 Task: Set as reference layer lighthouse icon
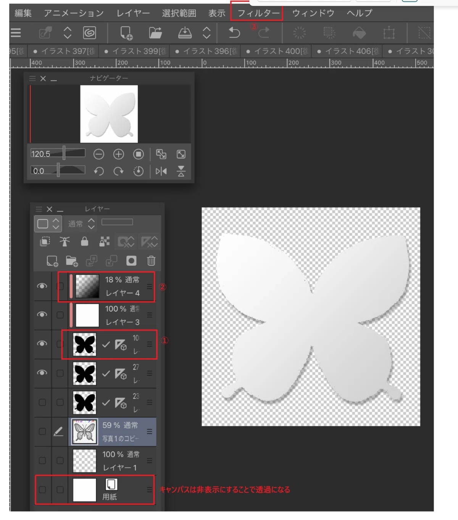coord(65,241)
